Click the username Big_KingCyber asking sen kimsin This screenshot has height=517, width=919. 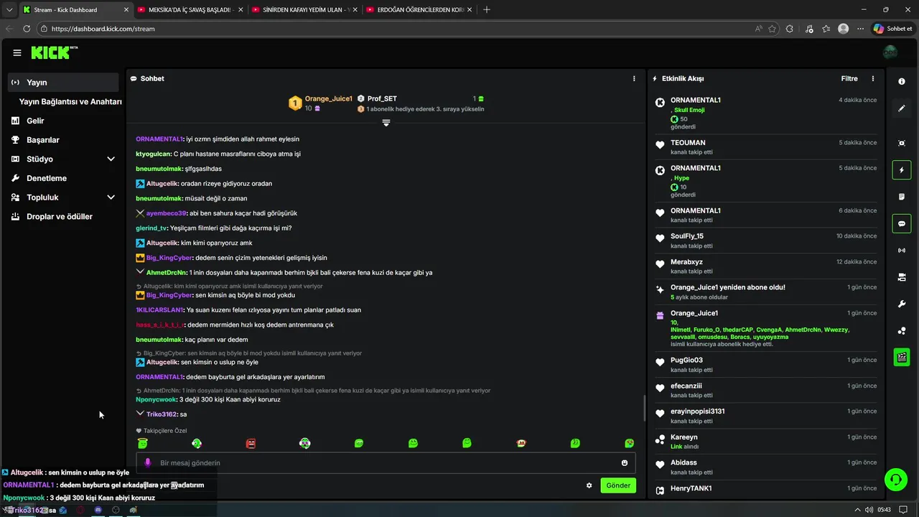169,295
